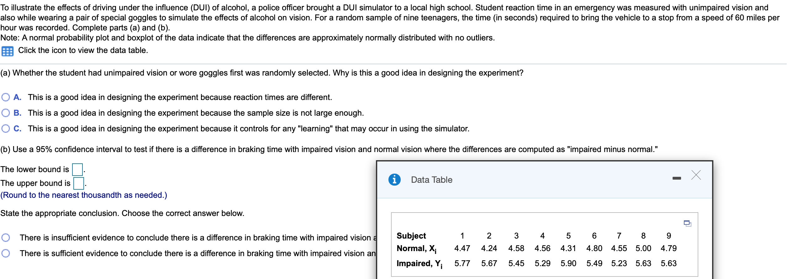Image resolution: width=793 pixels, height=279 pixels.
Task: Click the normal value 4.47 for subject 1
Action: point(462,249)
